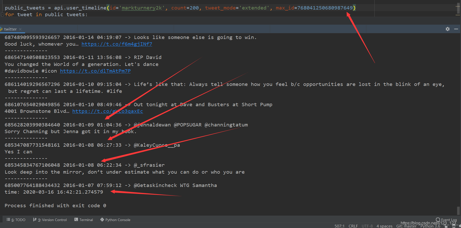Open the Python 3.6 interpreter selector
Image resolution: width=461 pixels, height=228 pixels.
pos(430,226)
